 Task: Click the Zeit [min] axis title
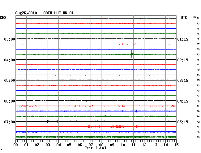(x=95, y=148)
